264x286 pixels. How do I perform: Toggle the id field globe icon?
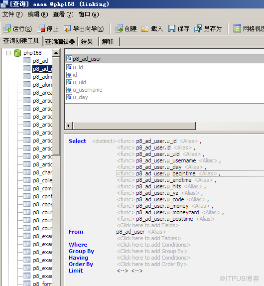[69, 75]
